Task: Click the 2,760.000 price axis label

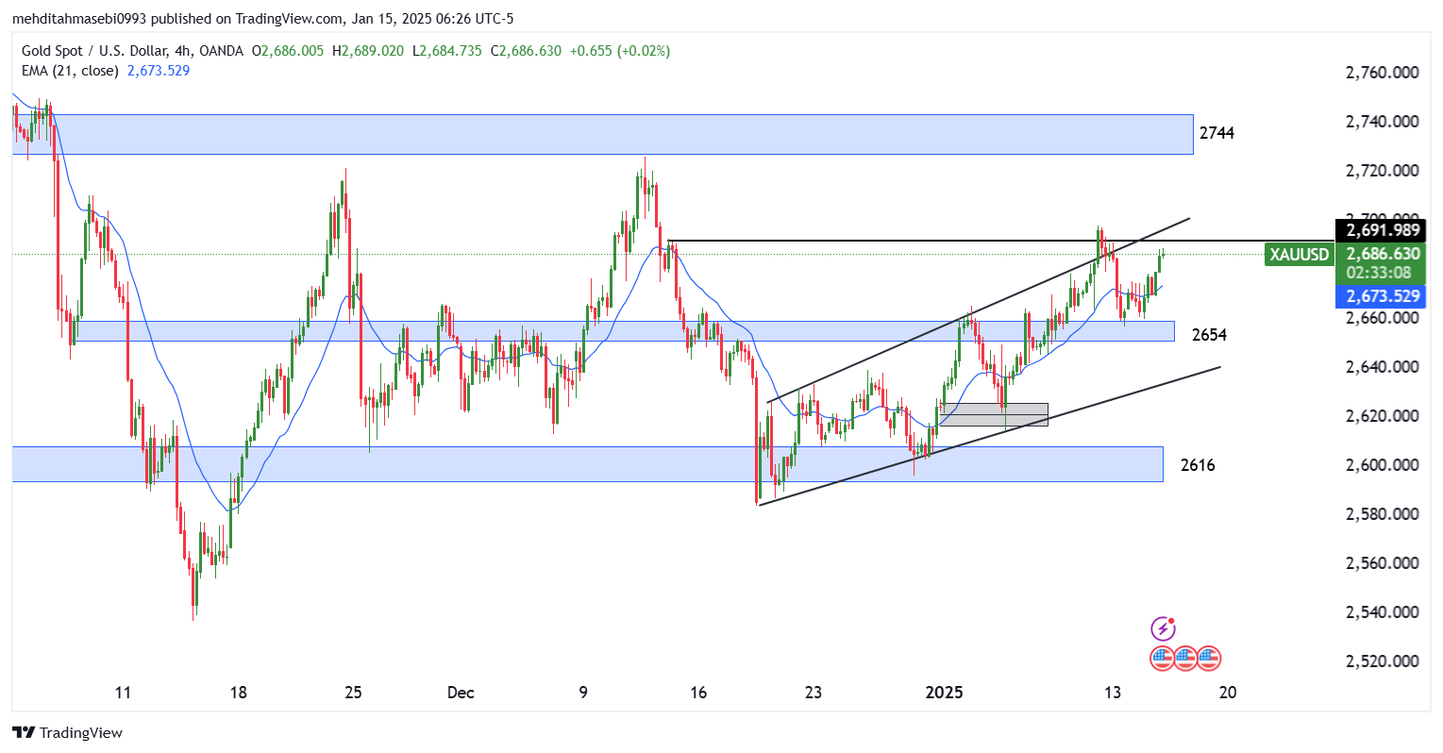Action: tap(1383, 73)
